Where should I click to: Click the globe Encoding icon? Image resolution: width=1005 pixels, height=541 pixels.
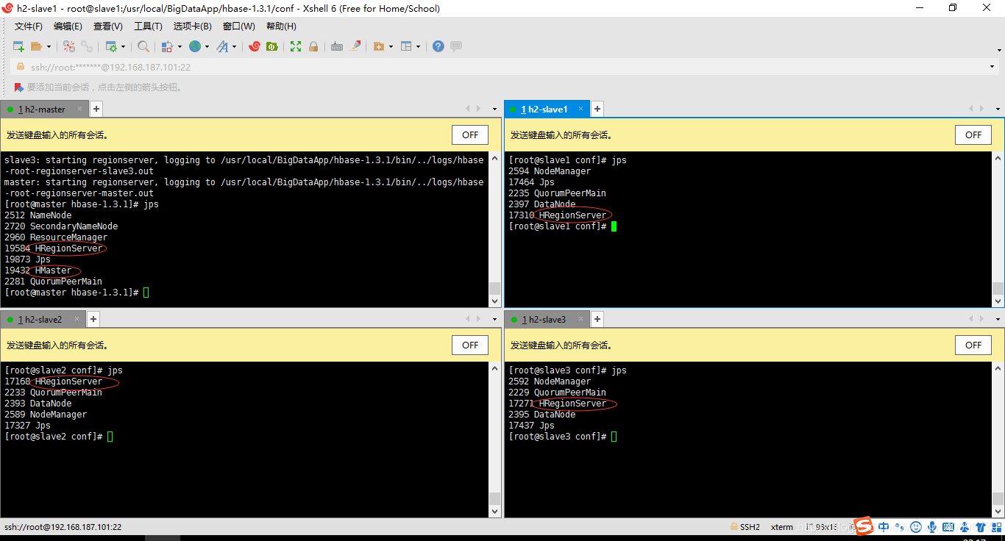click(x=195, y=46)
